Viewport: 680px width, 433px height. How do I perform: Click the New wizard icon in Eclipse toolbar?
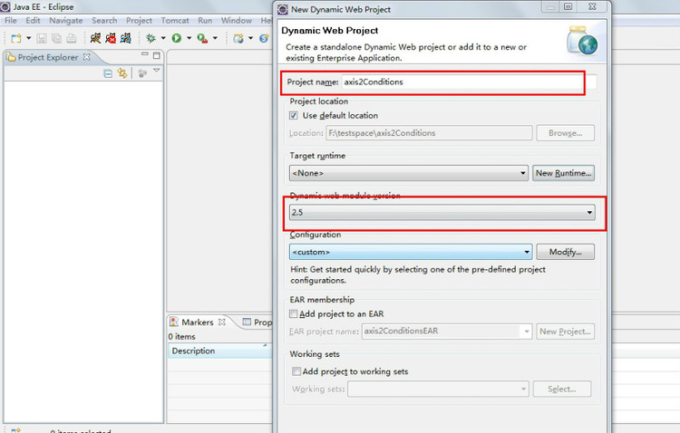point(16,39)
